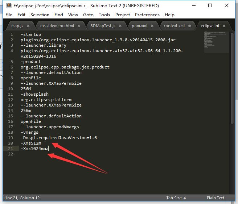This screenshot has height=204, width=238.
Task: Click the Sublime Text app icon in title bar
Action: [x=9, y=5]
